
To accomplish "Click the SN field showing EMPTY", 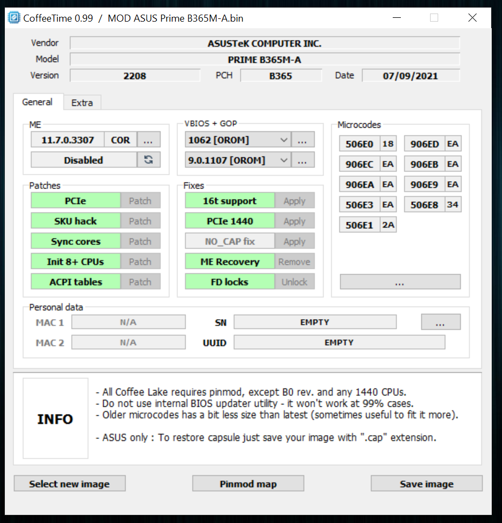I will point(315,322).
